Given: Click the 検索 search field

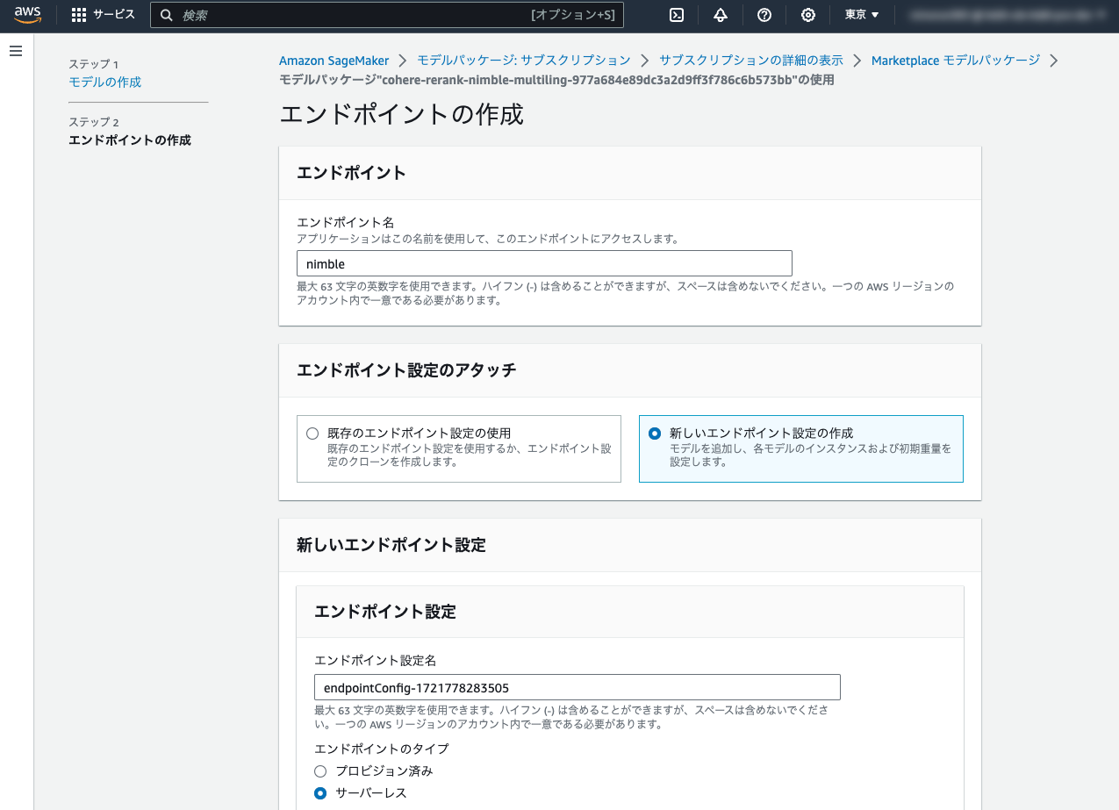Looking at the screenshot, I should click(x=386, y=15).
